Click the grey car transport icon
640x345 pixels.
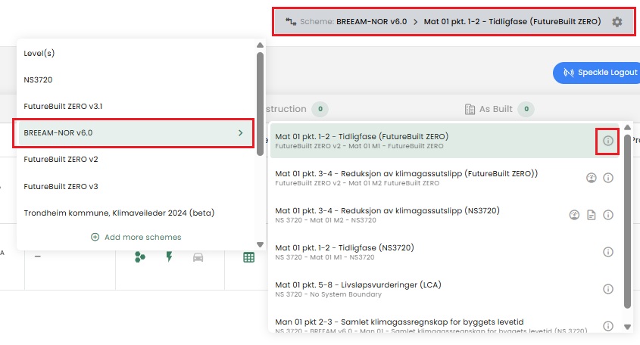point(198,257)
